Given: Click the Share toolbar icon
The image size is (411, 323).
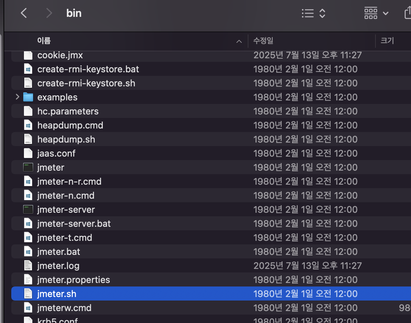Looking at the screenshot, I should pyautogui.click(x=407, y=13).
